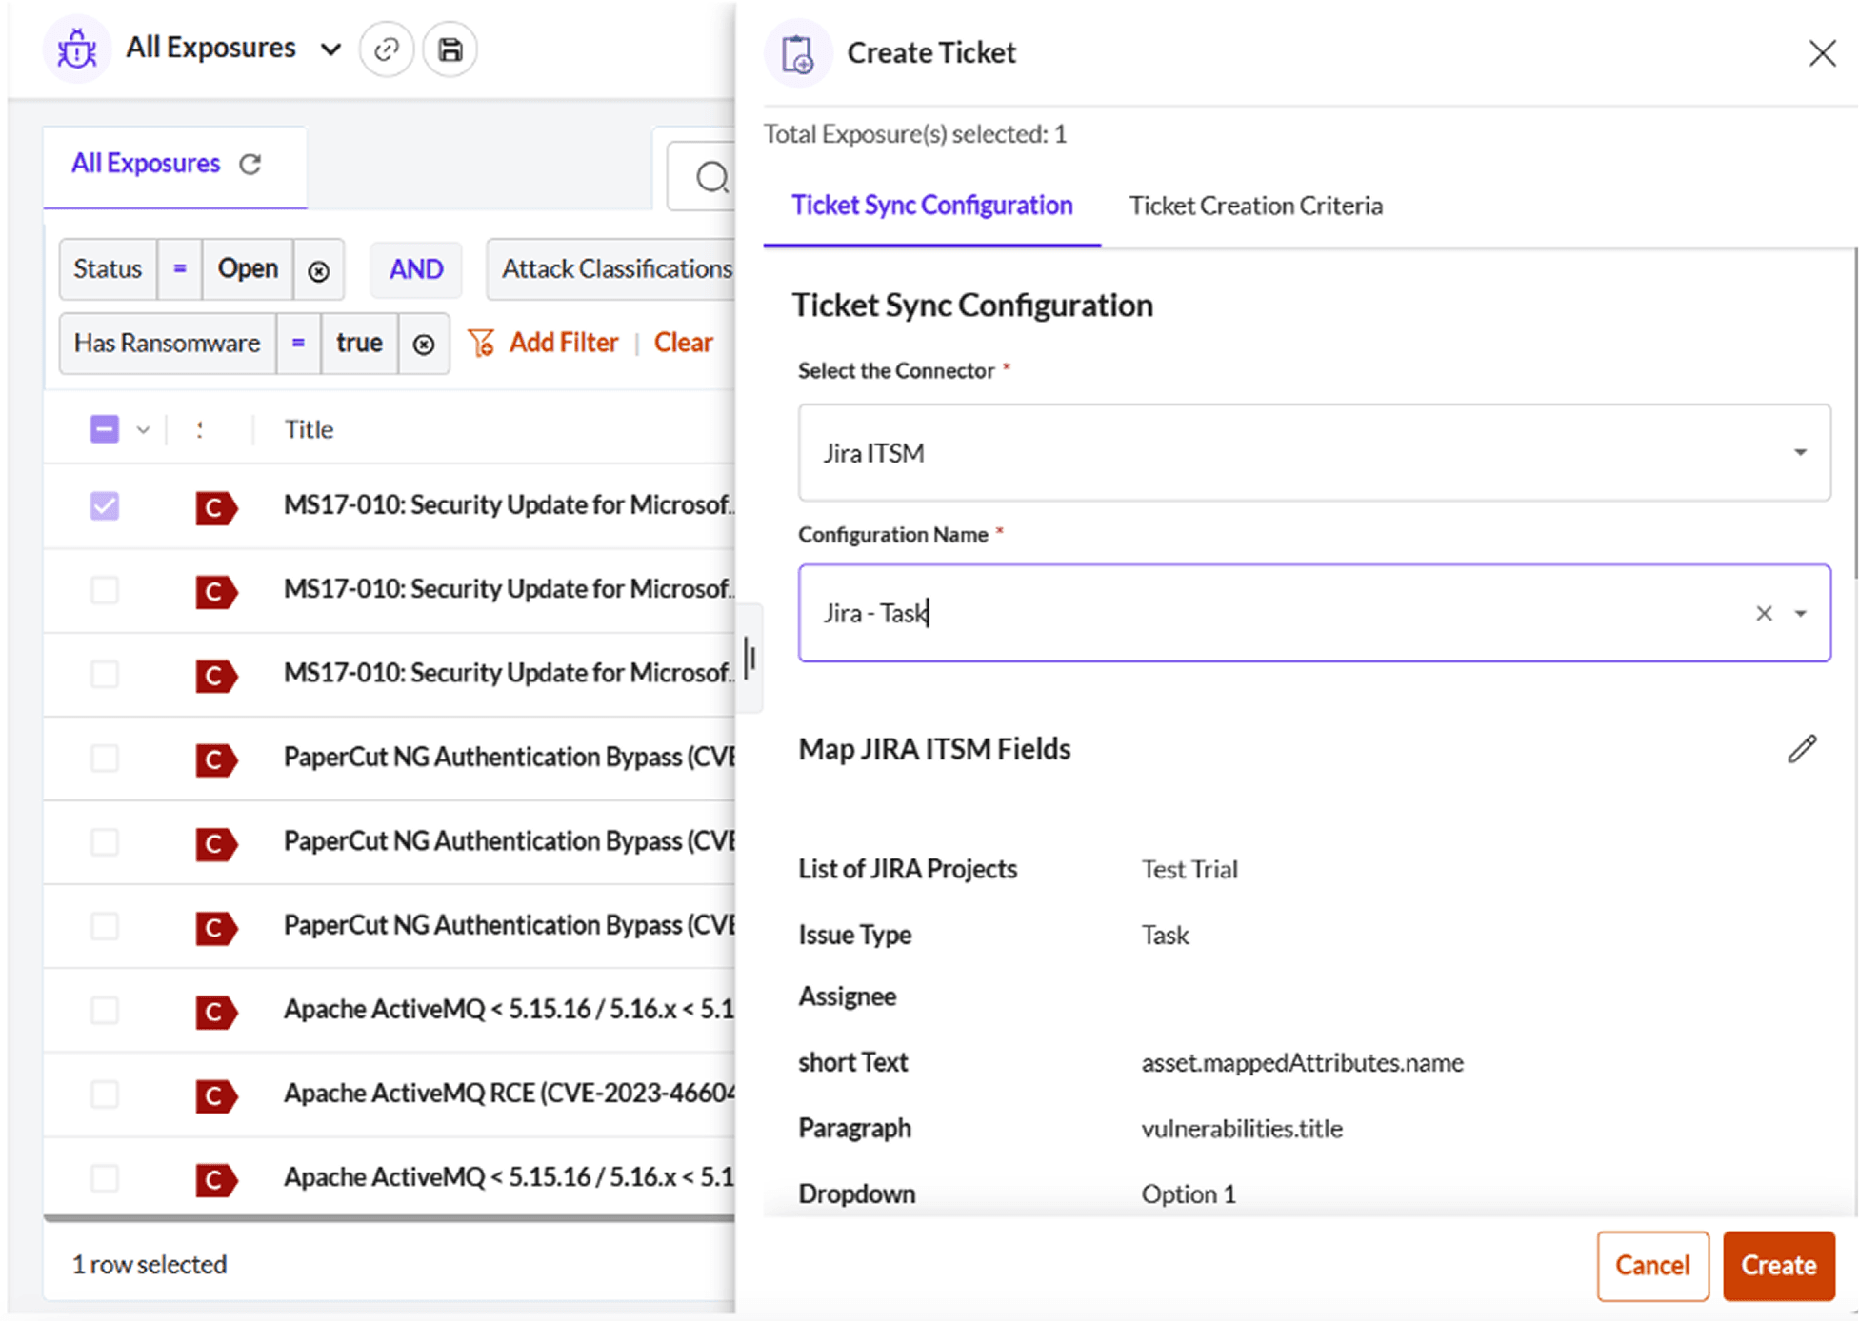Check the PaperCut NG Authentication Bypass row

coord(104,759)
